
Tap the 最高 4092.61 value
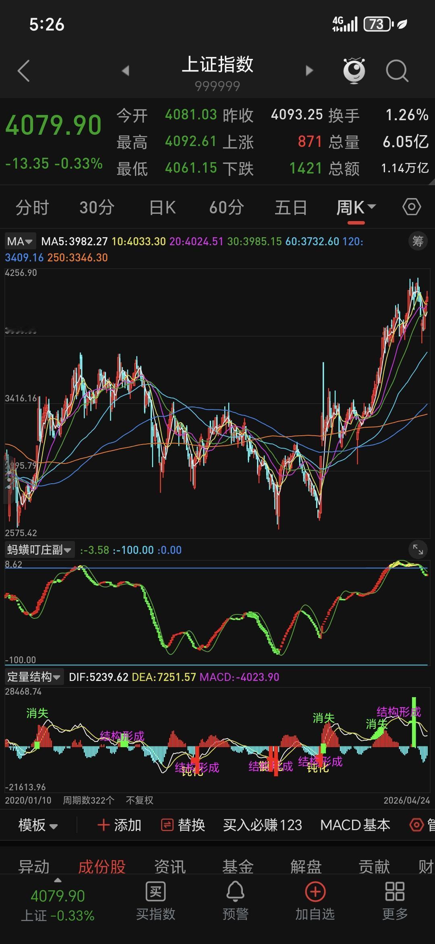click(x=191, y=142)
